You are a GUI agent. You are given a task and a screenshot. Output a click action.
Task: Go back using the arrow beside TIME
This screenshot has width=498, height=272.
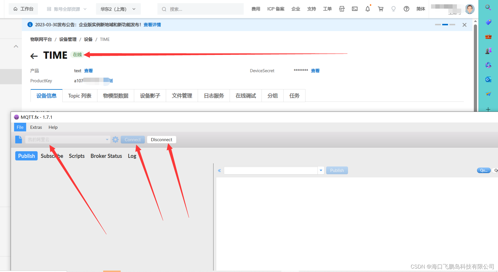[34, 56]
